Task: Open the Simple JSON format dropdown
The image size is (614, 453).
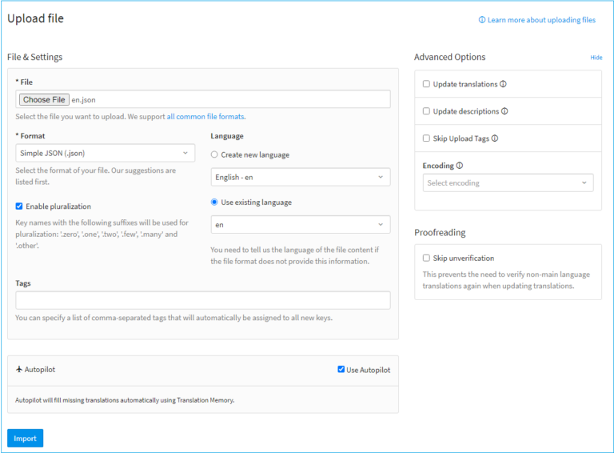Action: (105, 153)
